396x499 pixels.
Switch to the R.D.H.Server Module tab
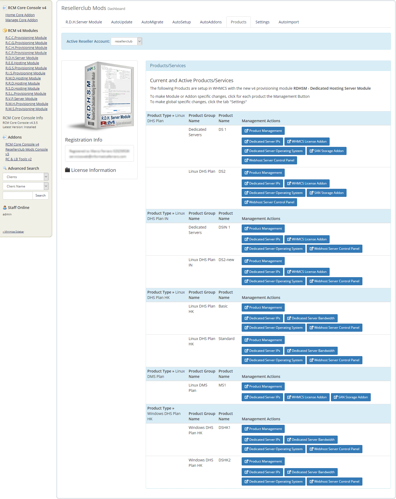click(x=84, y=22)
